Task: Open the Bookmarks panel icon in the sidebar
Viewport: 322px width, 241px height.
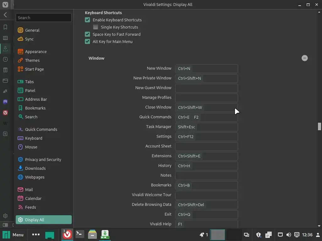Action: click(x=5, y=27)
